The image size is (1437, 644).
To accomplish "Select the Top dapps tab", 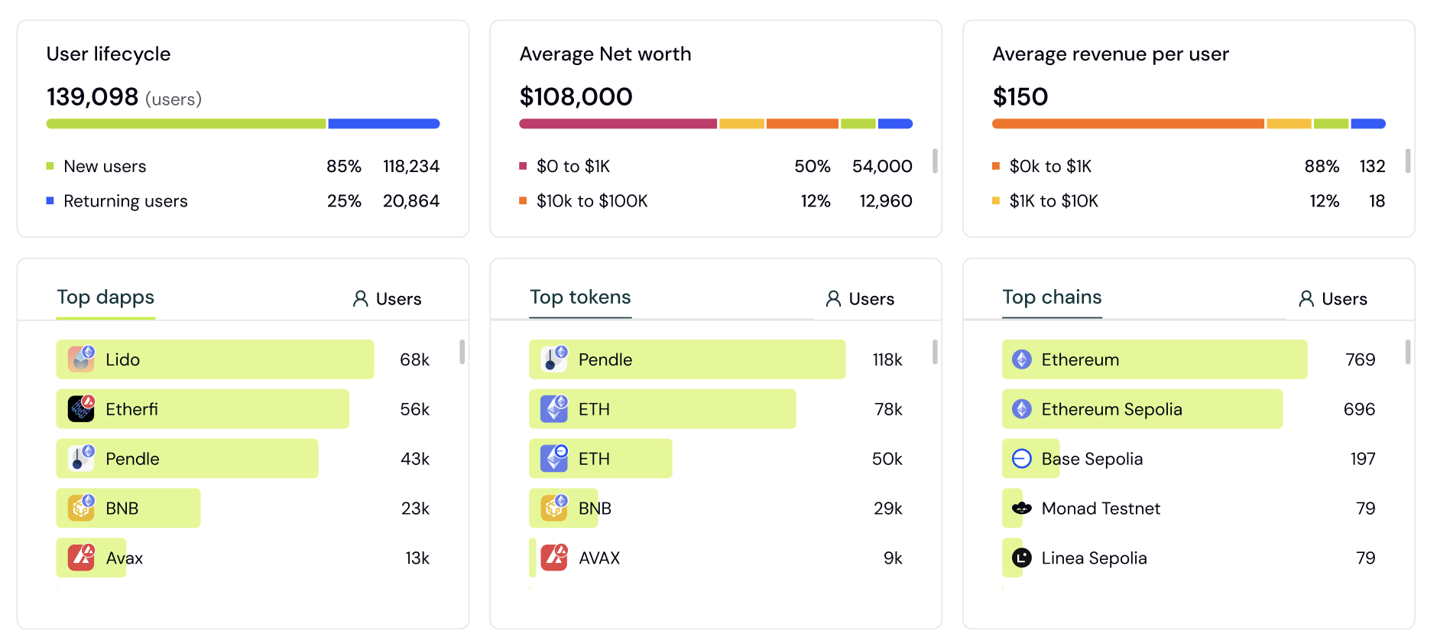I will point(105,297).
